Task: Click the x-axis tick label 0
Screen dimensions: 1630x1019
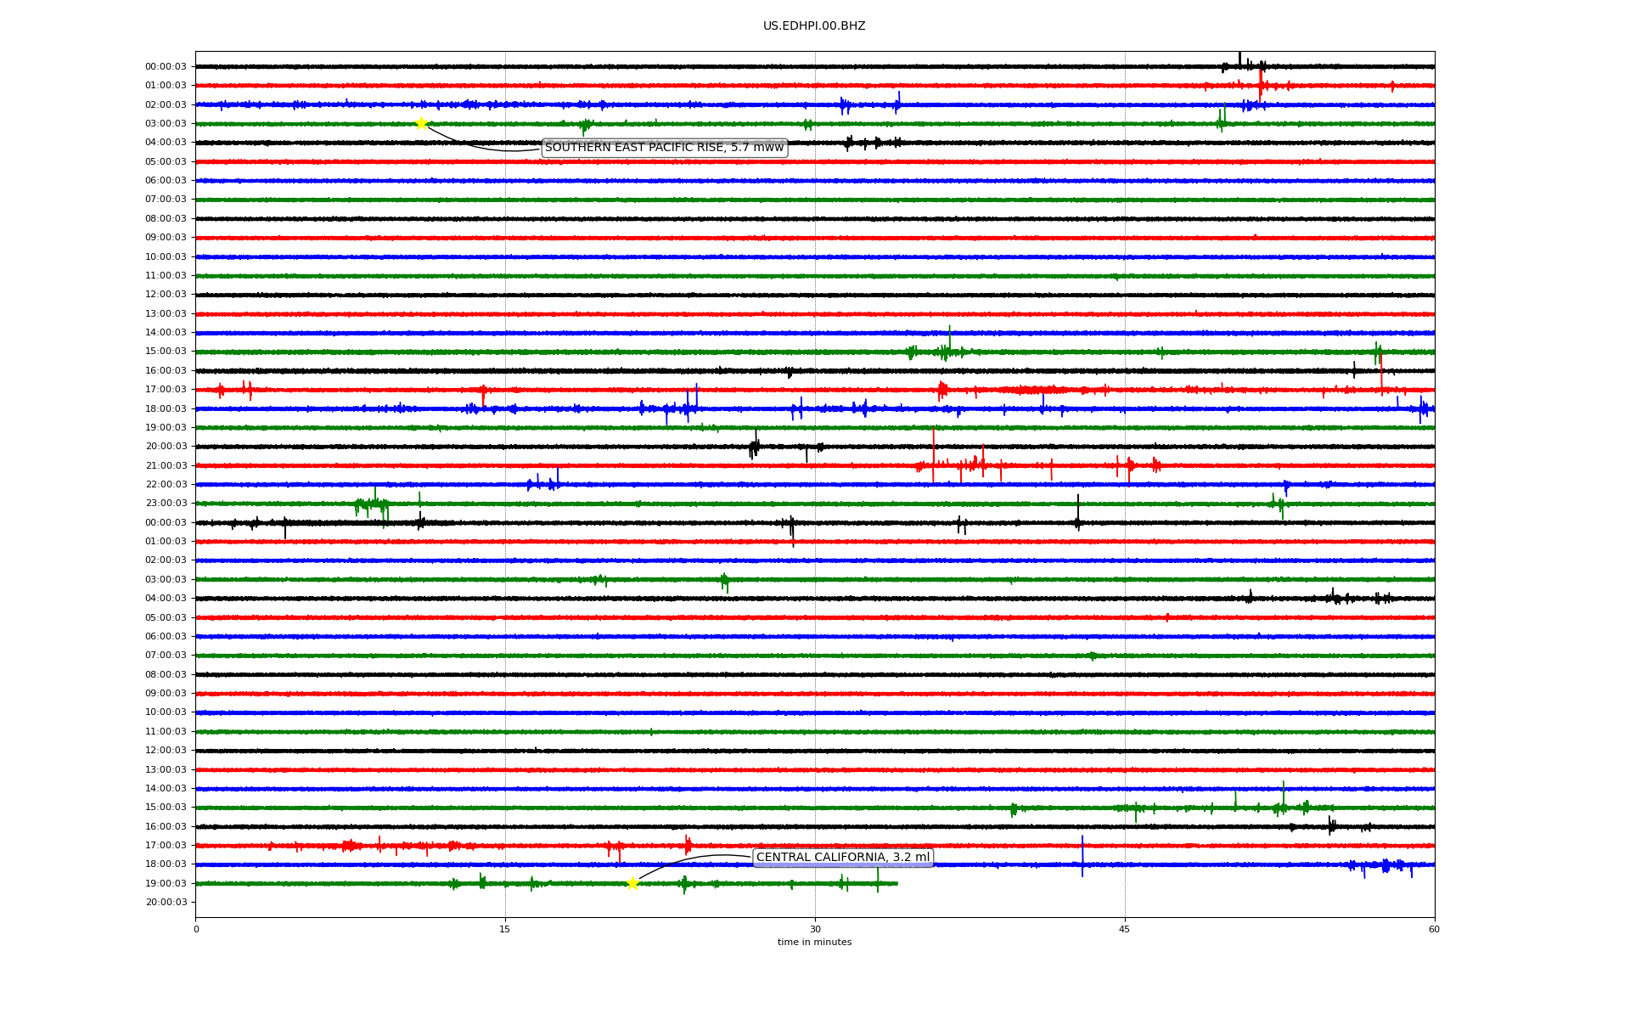Action: click(x=196, y=930)
